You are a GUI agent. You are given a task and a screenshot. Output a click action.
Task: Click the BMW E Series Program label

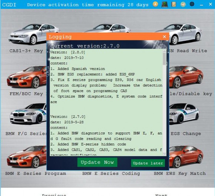(x=36, y=173)
